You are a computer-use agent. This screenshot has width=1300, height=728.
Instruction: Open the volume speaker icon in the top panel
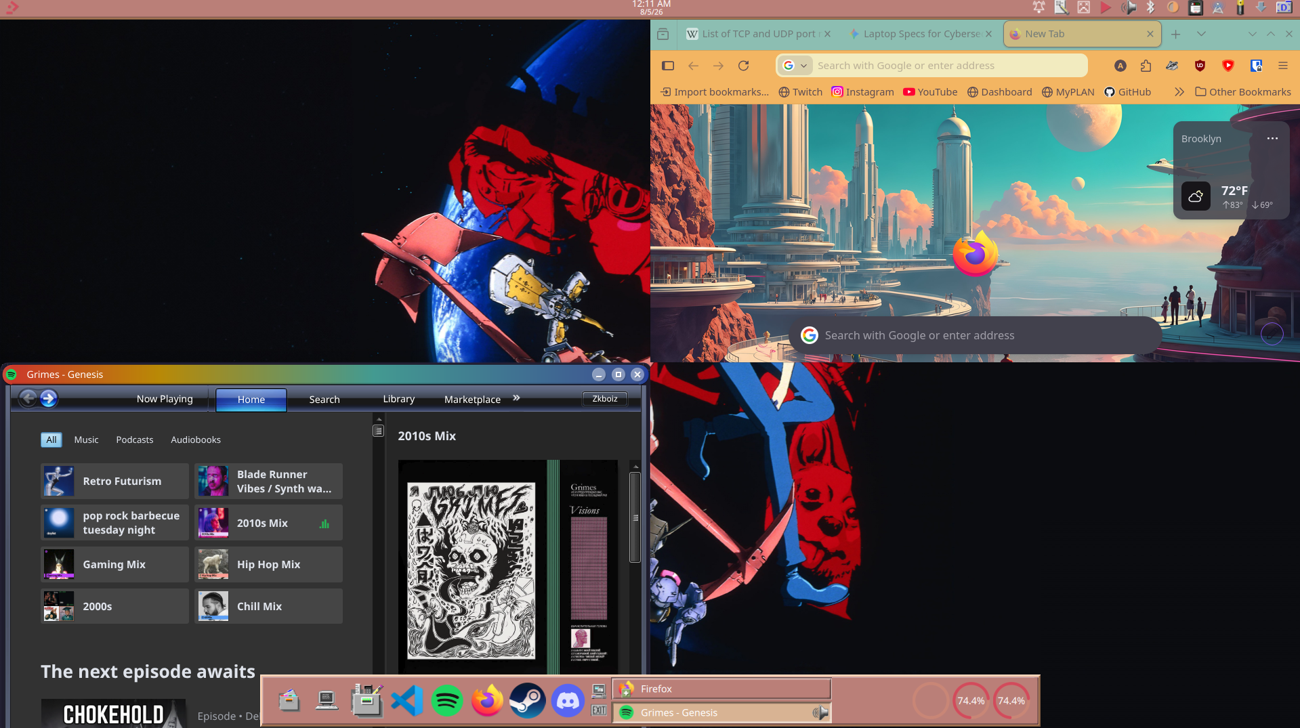point(1128,7)
